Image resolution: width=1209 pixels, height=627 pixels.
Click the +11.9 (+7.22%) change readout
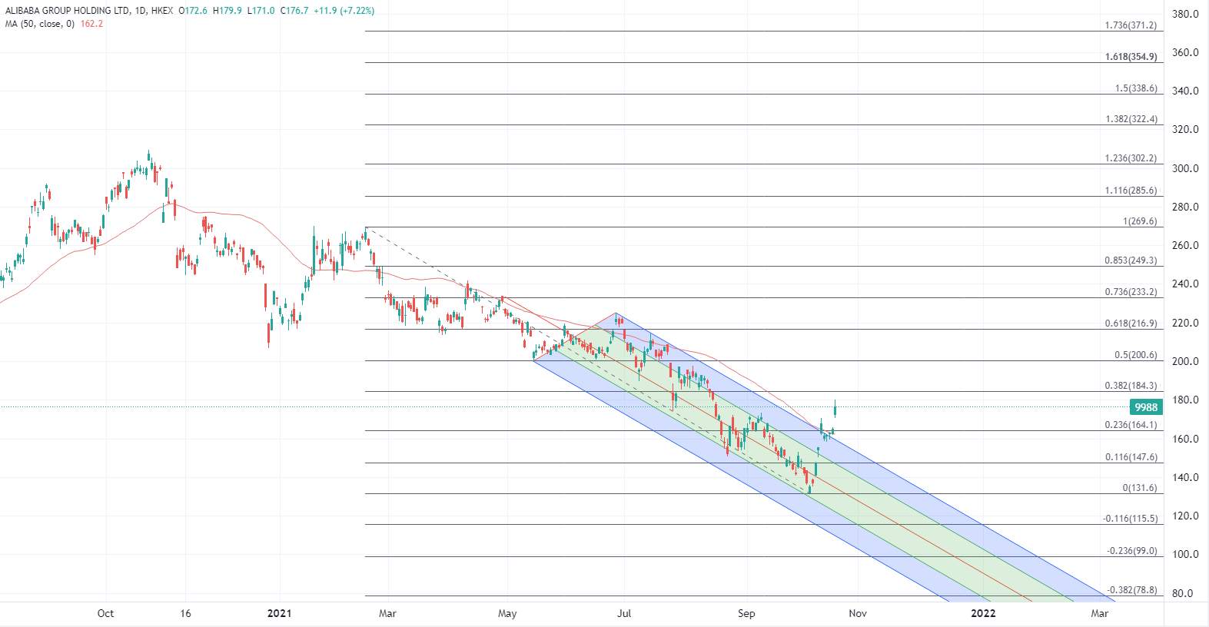(344, 12)
